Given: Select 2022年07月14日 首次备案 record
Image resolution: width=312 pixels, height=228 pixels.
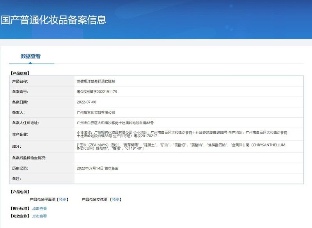Looking at the screenshot, I should 97,168.
